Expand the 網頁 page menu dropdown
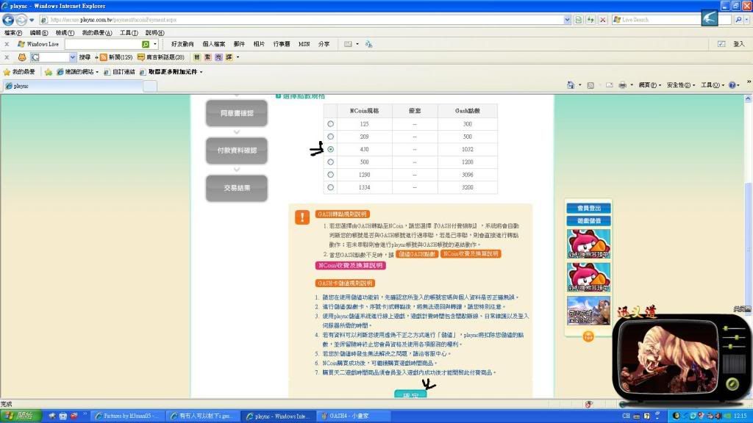The image size is (753, 423). tap(649, 86)
